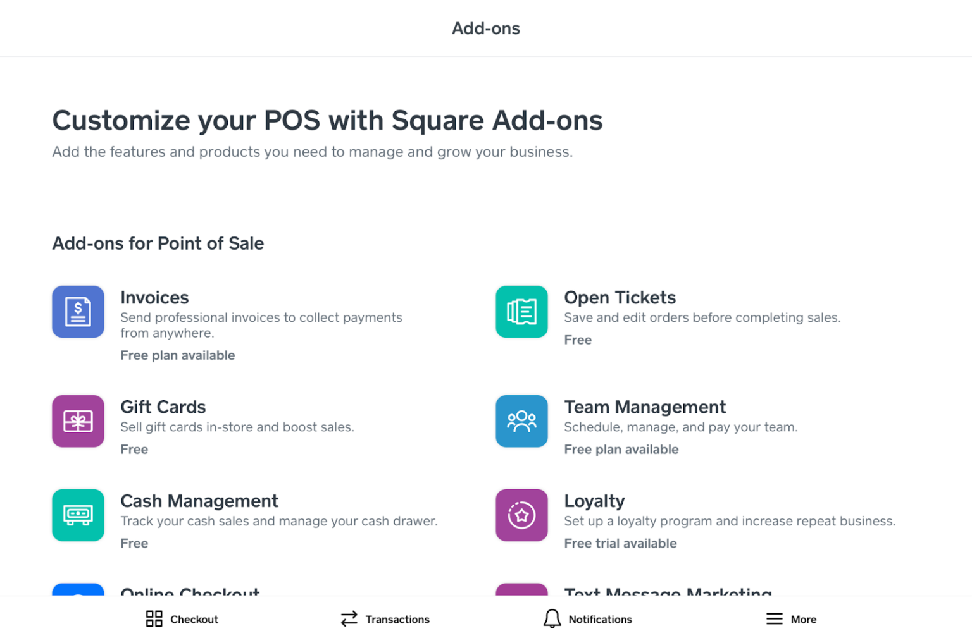Select the Gift Cards heading

tap(163, 407)
